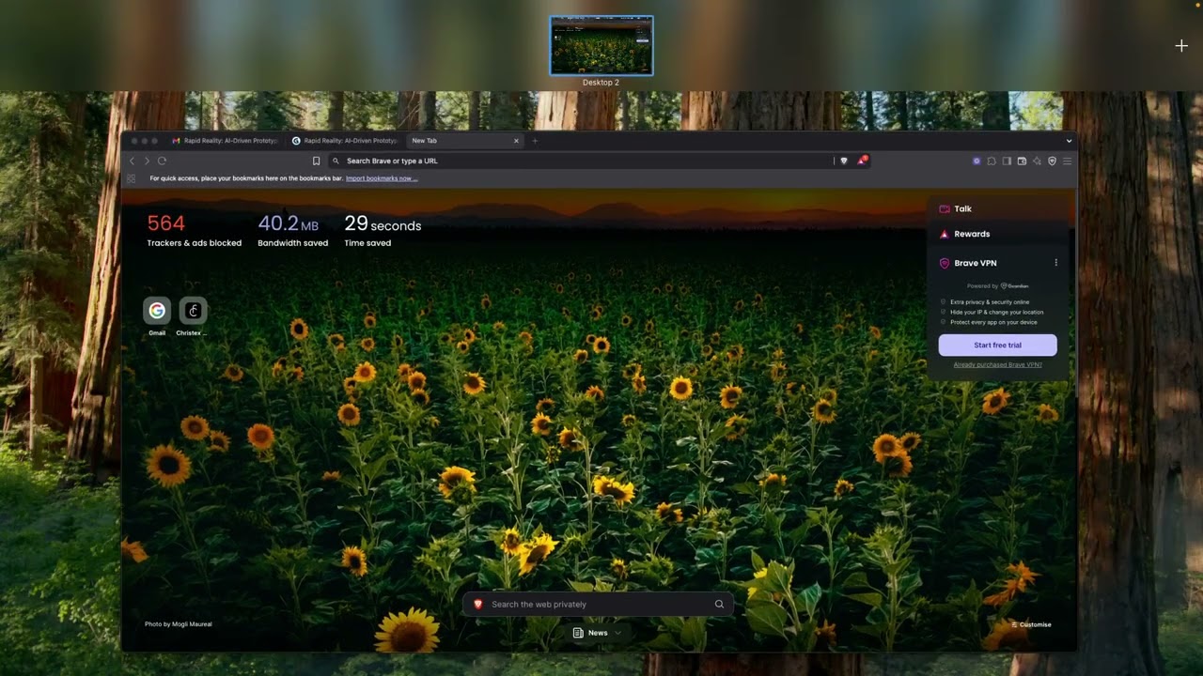This screenshot has height=676, width=1203.
Task: Add a new desktop with plus button
Action: pyautogui.click(x=1181, y=45)
